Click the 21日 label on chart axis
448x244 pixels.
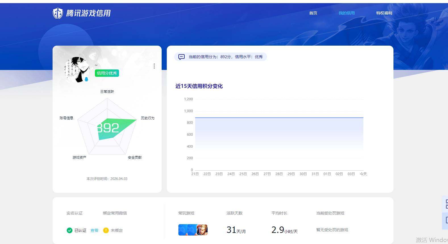(195, 174)
